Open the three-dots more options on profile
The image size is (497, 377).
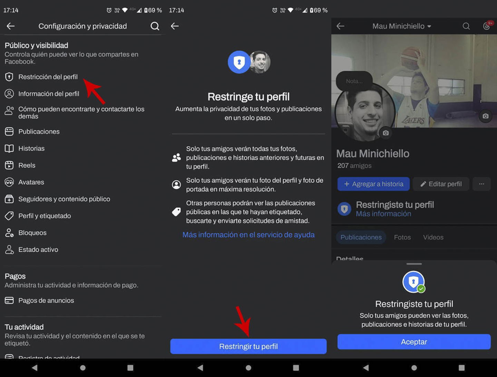point(481,184)
